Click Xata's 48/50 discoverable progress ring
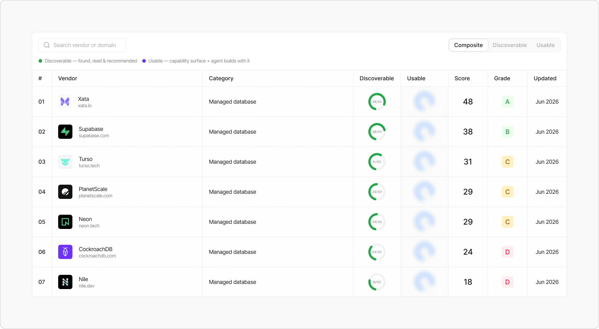599x329 pixels. point(377,102)
